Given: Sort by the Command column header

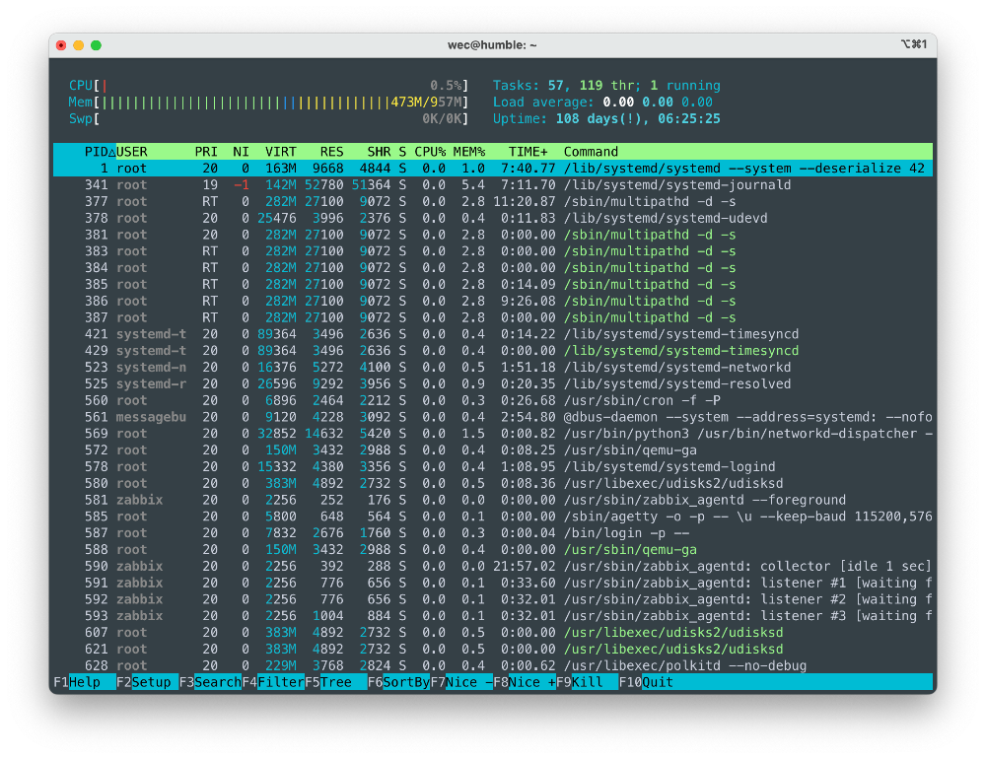Looking at the screenshot, I should click(x=591, y=152).
